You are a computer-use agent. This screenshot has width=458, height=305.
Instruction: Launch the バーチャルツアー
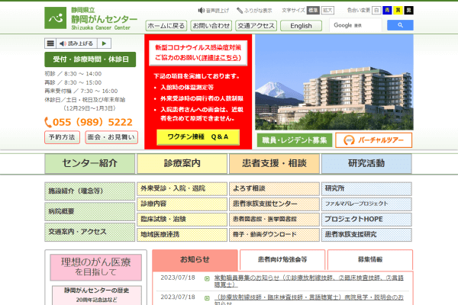tap(373, 140)
